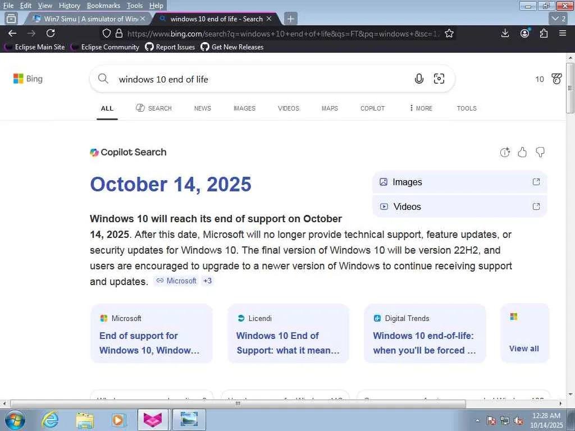Open Report Issues bookmark
Viewport: 575px width, 431px height.
(170, 47)
